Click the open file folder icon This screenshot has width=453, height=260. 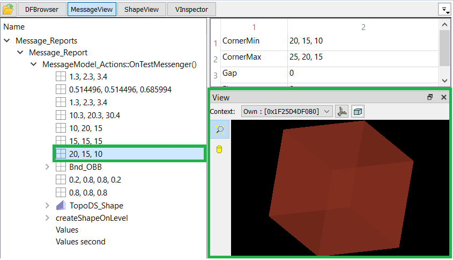pos(8,9)
